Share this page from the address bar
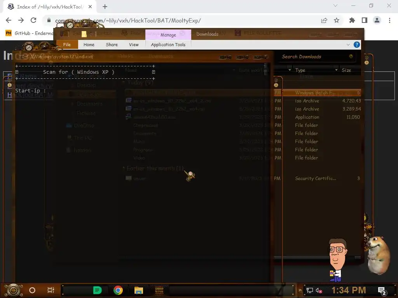 tap(324, 21)
